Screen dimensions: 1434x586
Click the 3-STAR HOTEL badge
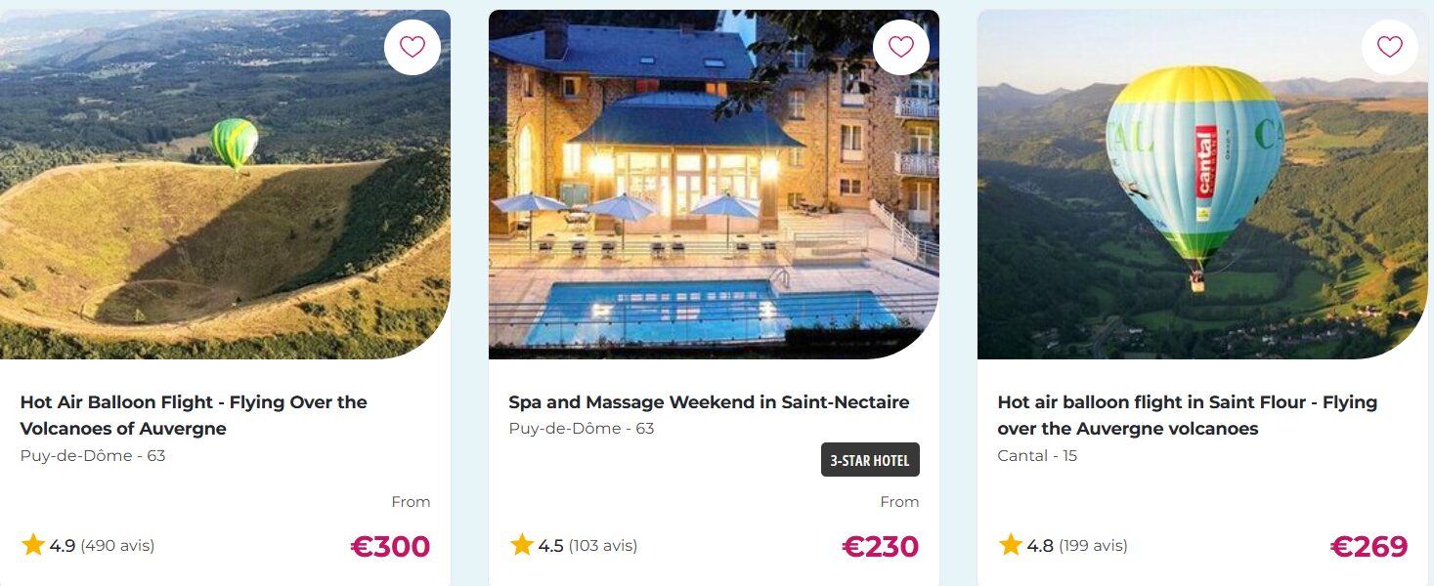coord(870,461)
